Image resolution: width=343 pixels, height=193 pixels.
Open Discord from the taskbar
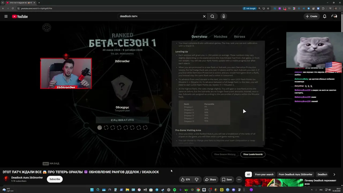(x=233, y=190)
